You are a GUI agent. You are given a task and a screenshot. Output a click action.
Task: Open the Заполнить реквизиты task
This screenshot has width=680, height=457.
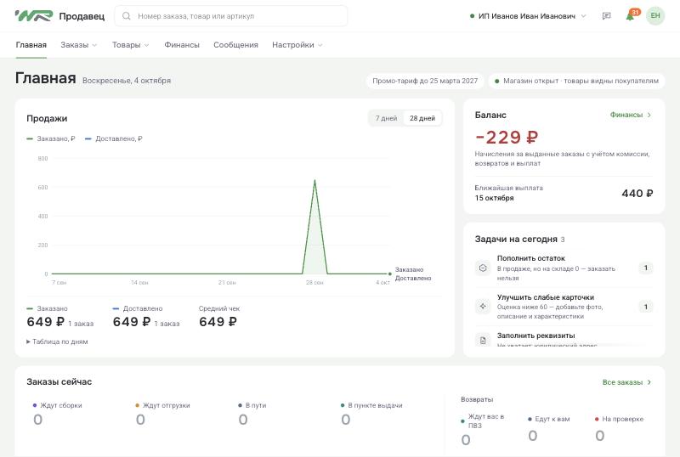coord(564,340)
